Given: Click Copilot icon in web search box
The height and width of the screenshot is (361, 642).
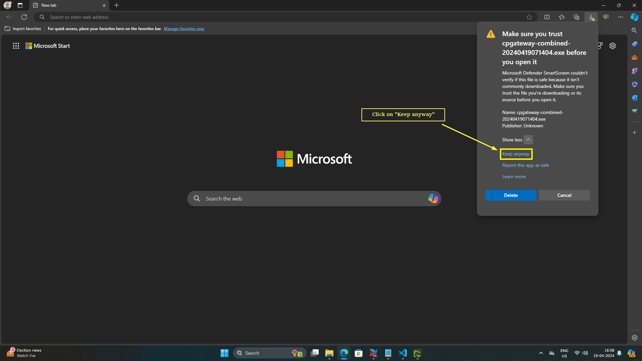Looking at the screenshot, I should pyautogui.click(x=433, y=199).
